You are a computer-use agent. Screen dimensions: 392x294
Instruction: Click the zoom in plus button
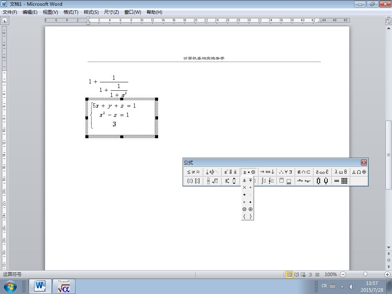(387, 274)
